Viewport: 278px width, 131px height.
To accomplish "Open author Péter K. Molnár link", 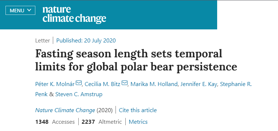I will pos(55,84).
